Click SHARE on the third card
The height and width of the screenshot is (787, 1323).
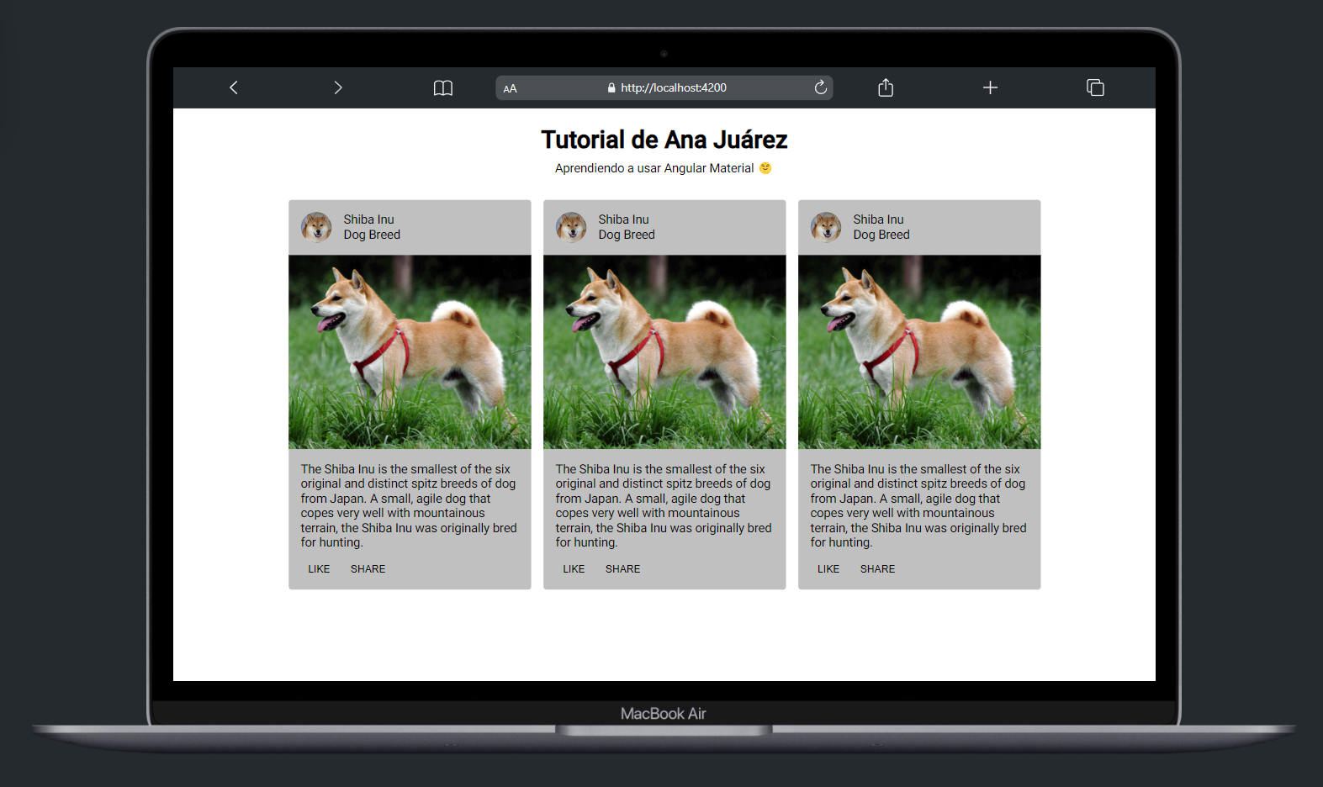(x=877, y=569)
